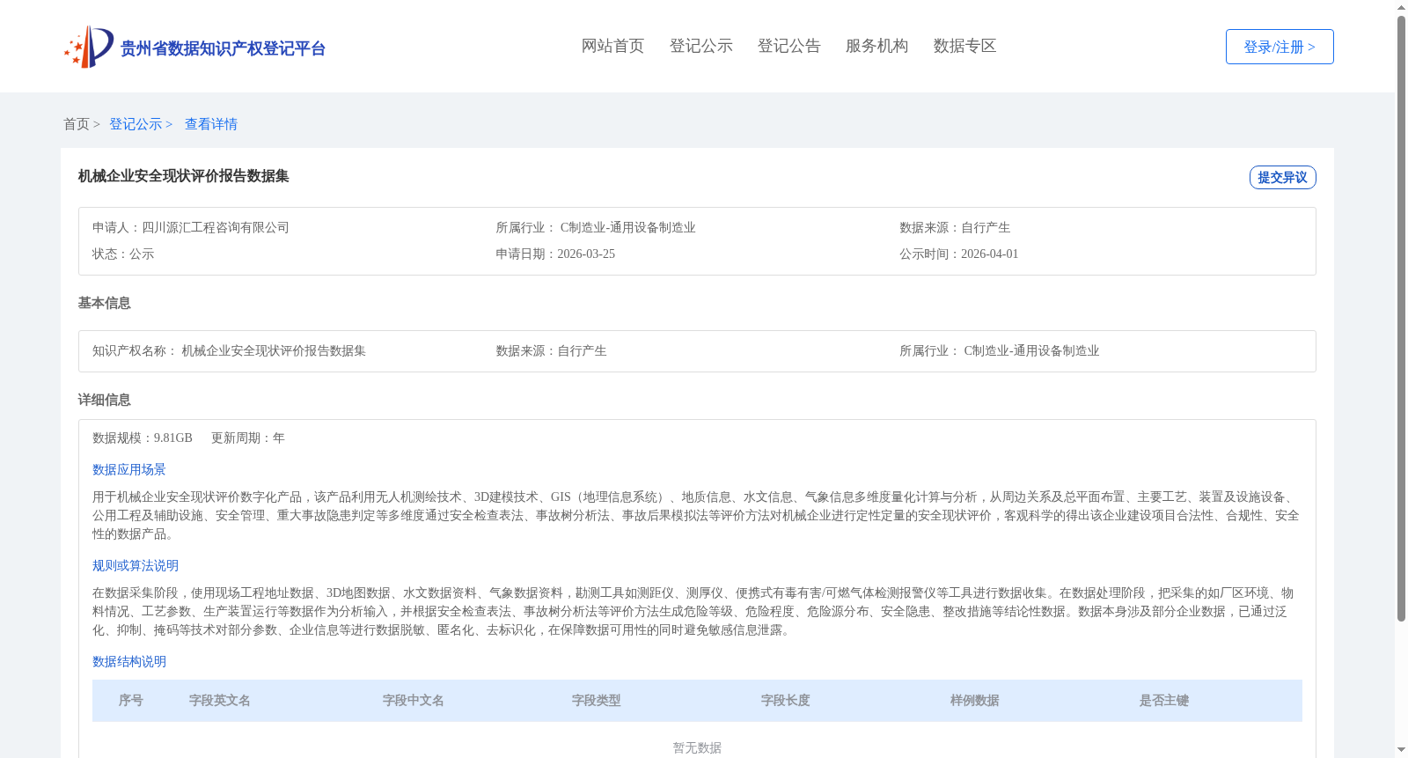
Task: Click 基本信息 section heading
Action: (x=104, y=303)
